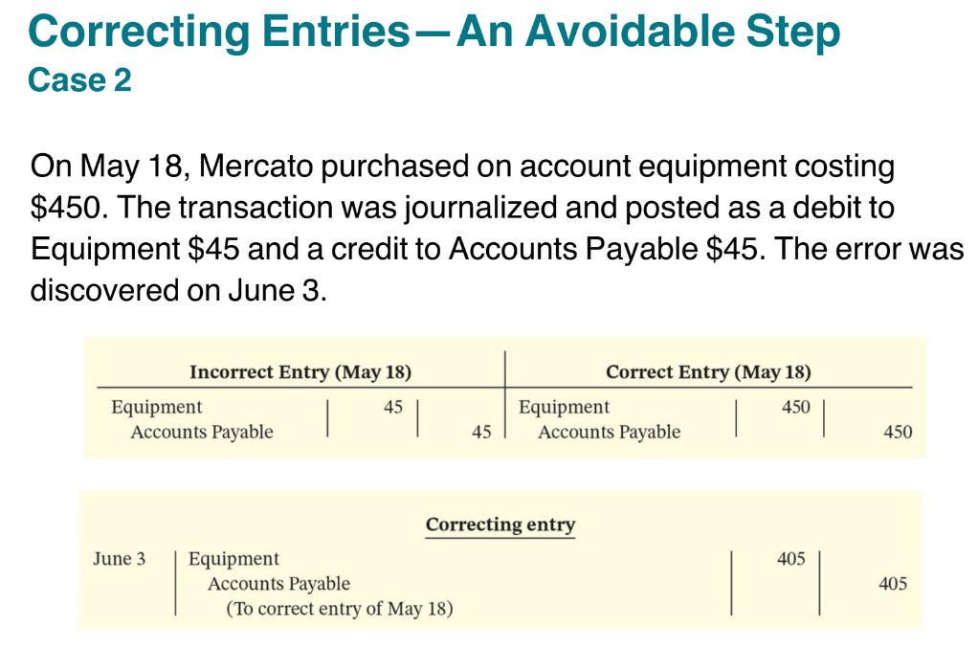Click the 'Case 2' subtitle
This screenshot has height=648, width=978.
tap(79, 80)
